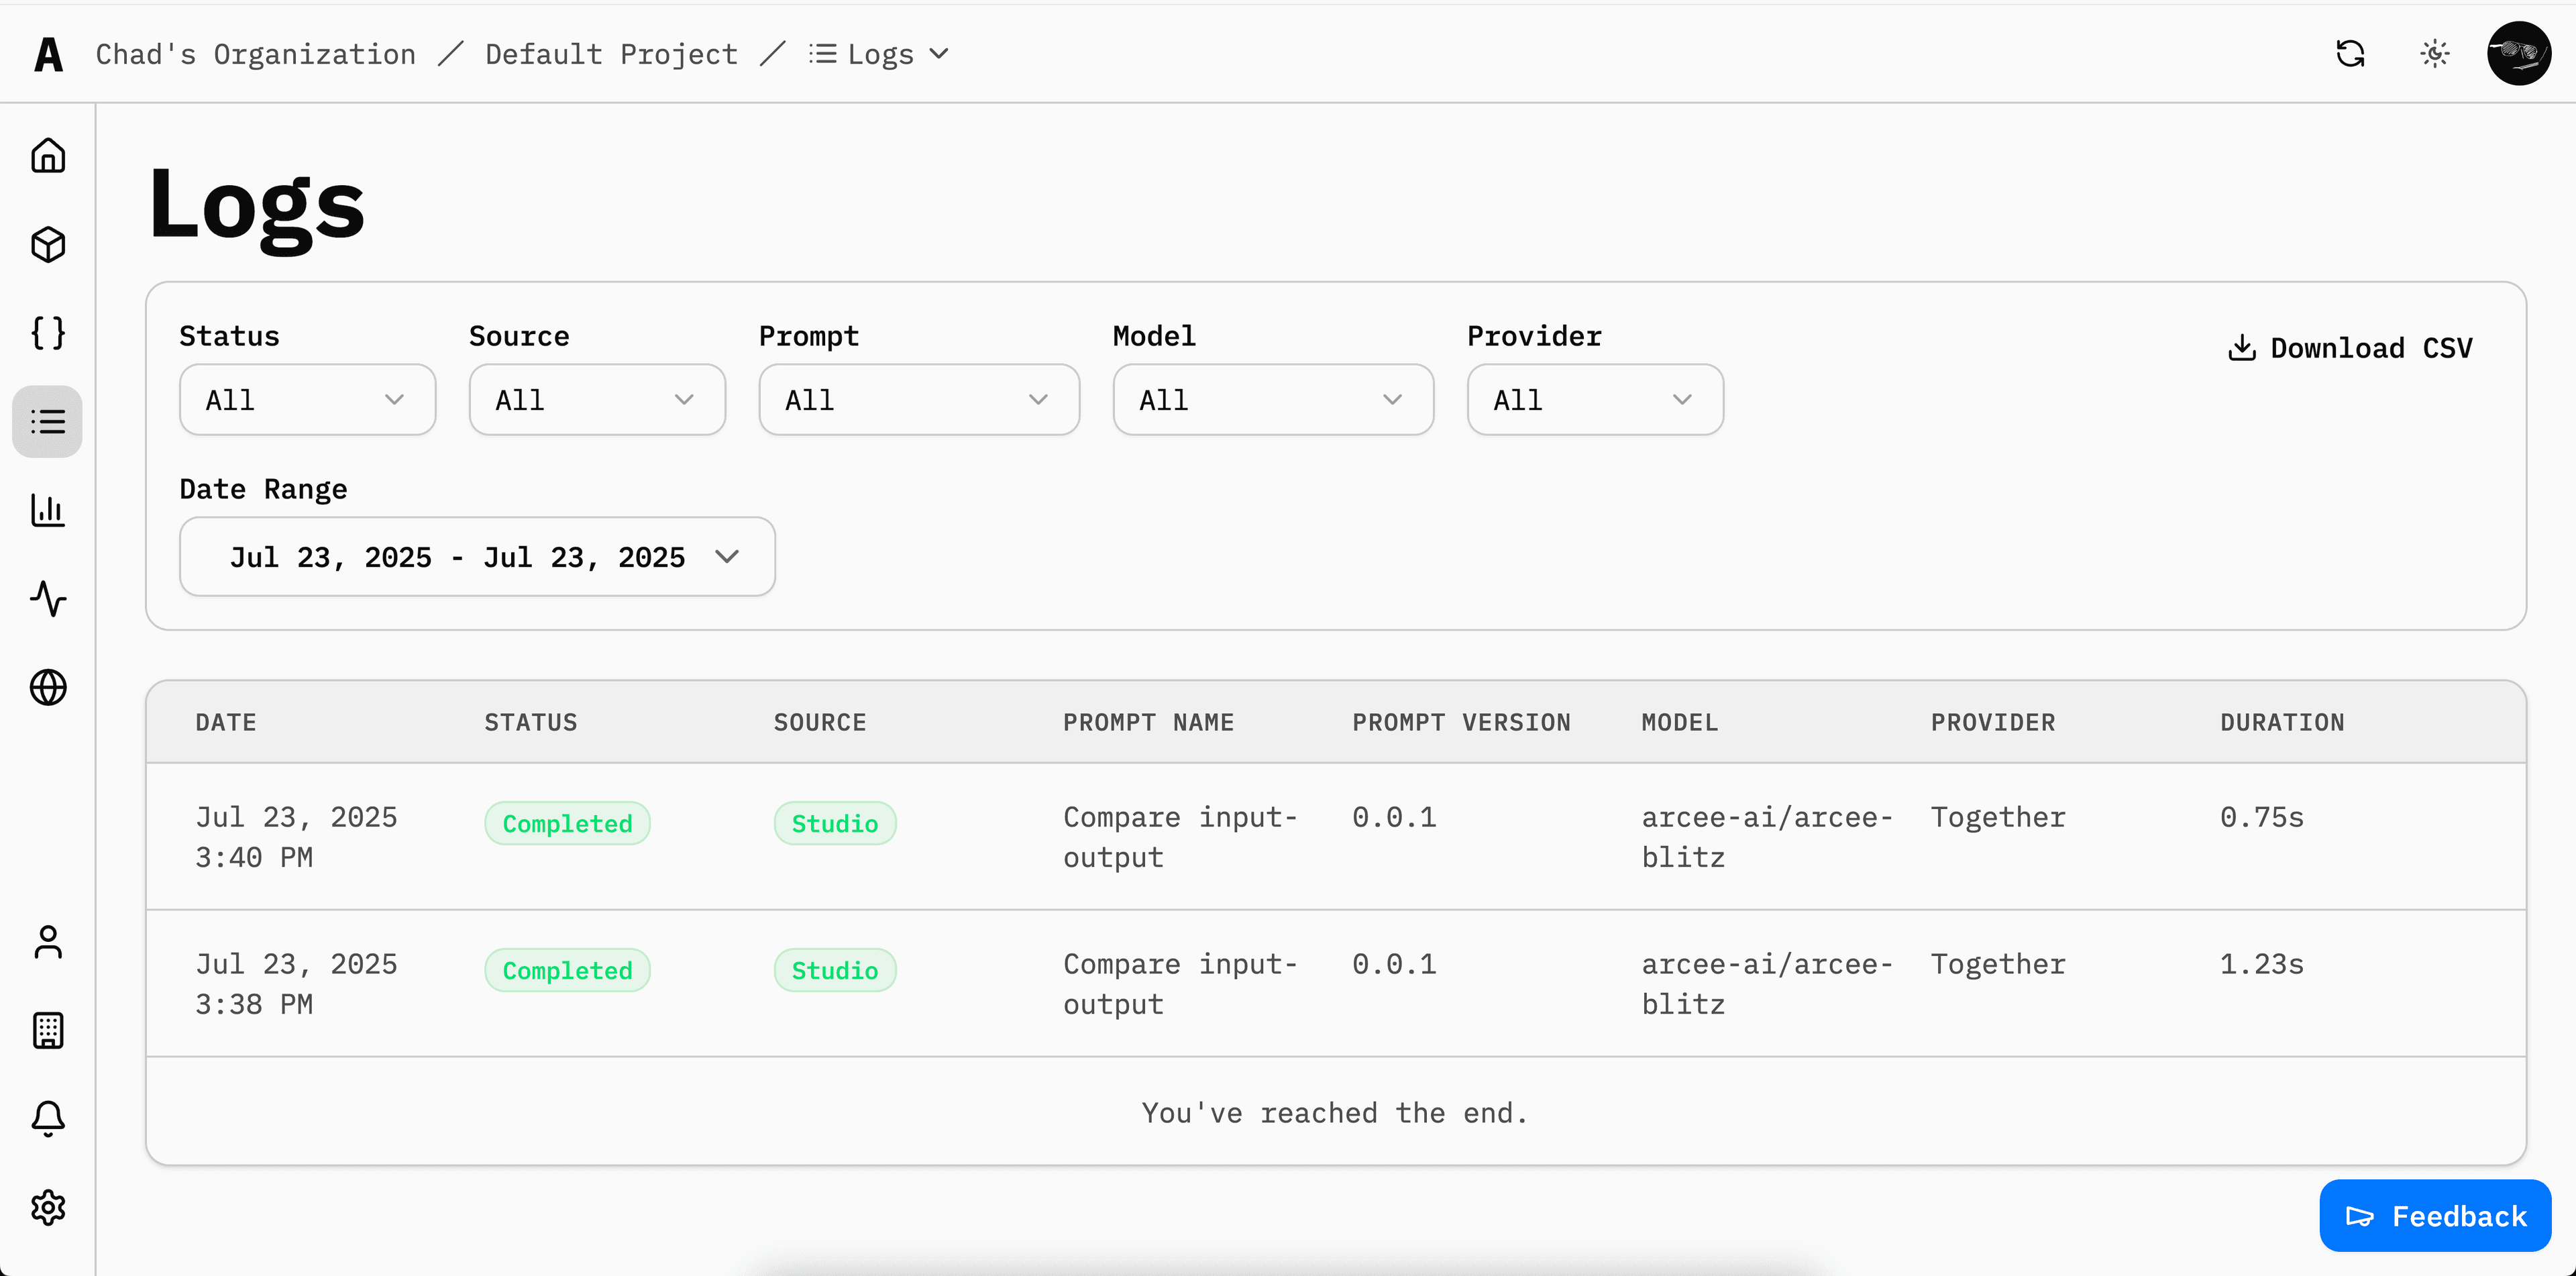Image resolution: width=2576 pixels, height=1276 pixels.
Task: Expand the Model filter dropdown
Action: click(x=1272, y=399)
